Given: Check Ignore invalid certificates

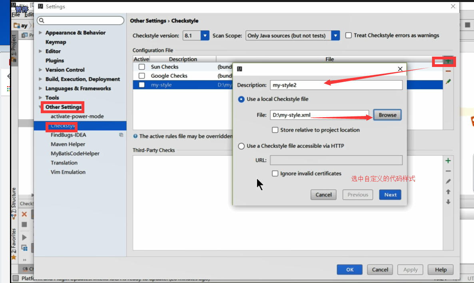Looking at the screenshot, I should pyautogui.click(x=275, y=173).
